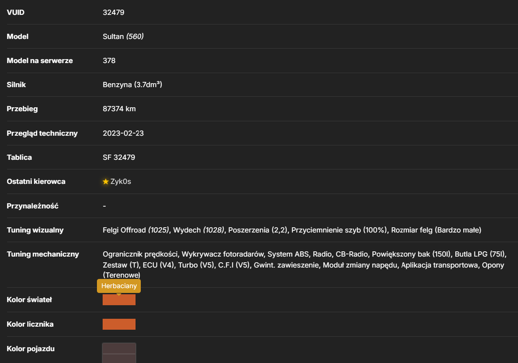Click inspection date 2023-02-23
The width and height of the screenshot is (518, 363).
tap(123, 134)
